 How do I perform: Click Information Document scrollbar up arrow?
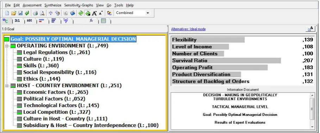pyautogui.click(x=312, y=95)
